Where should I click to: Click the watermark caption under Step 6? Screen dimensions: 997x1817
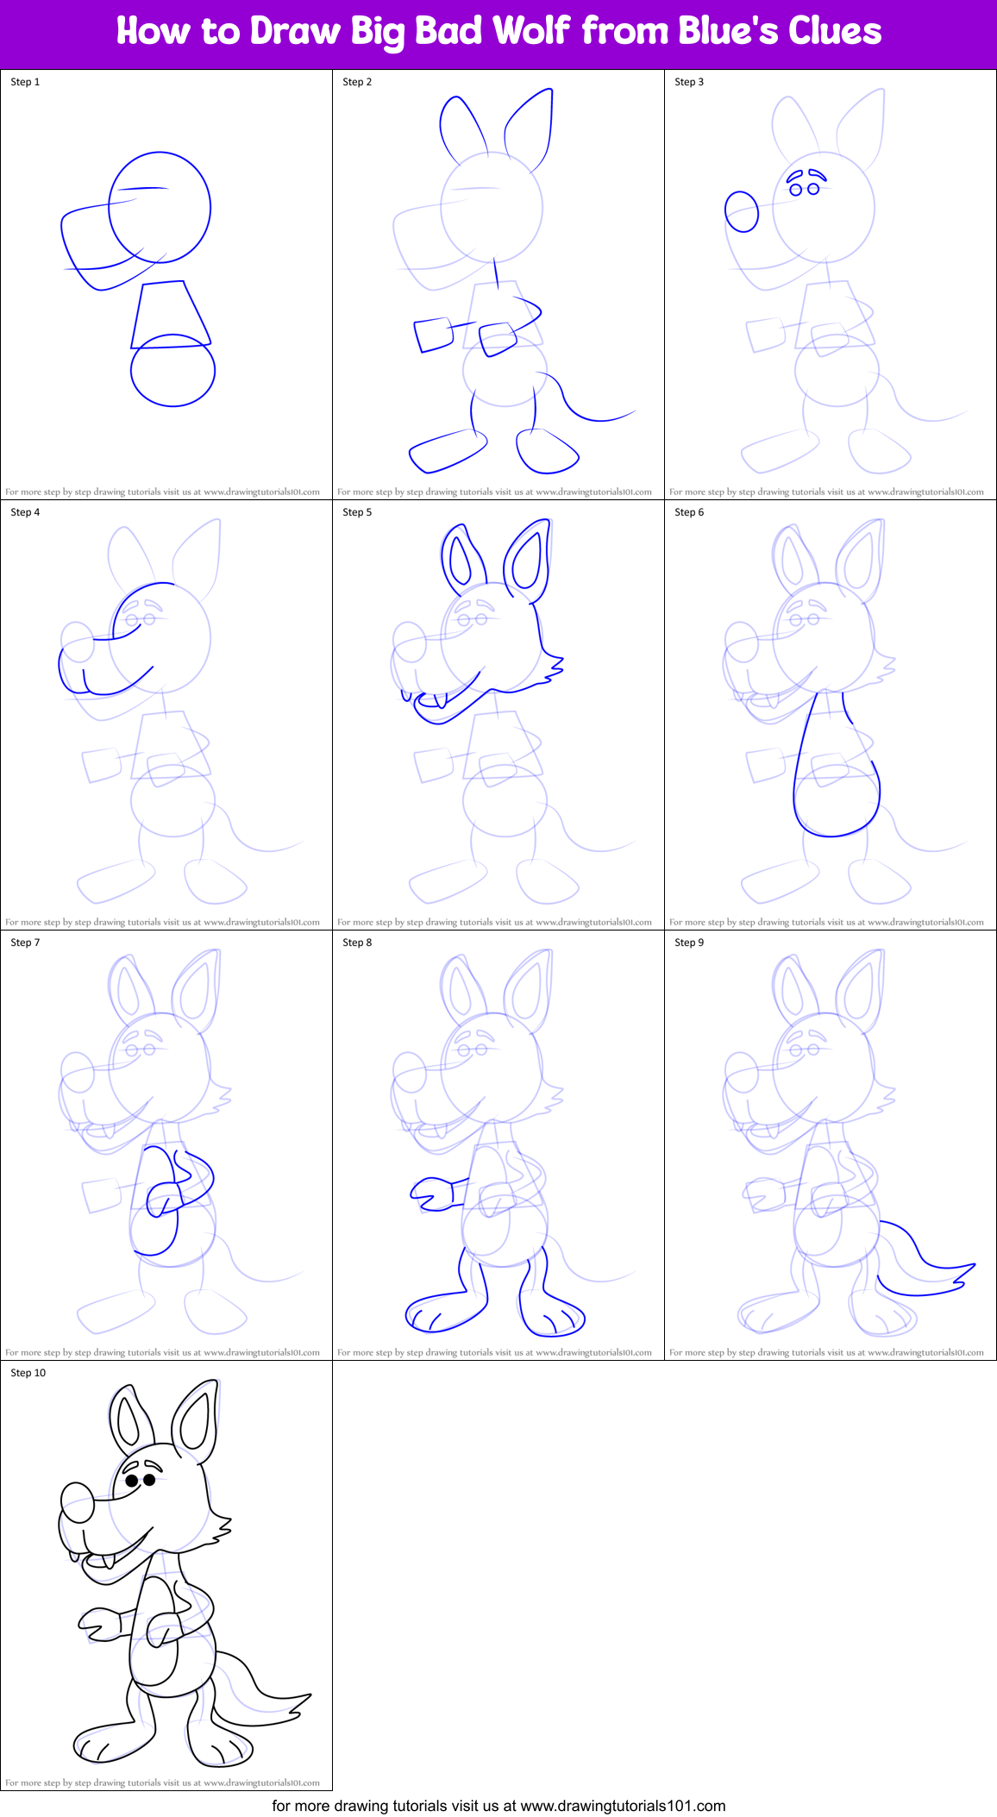point(826,923)
